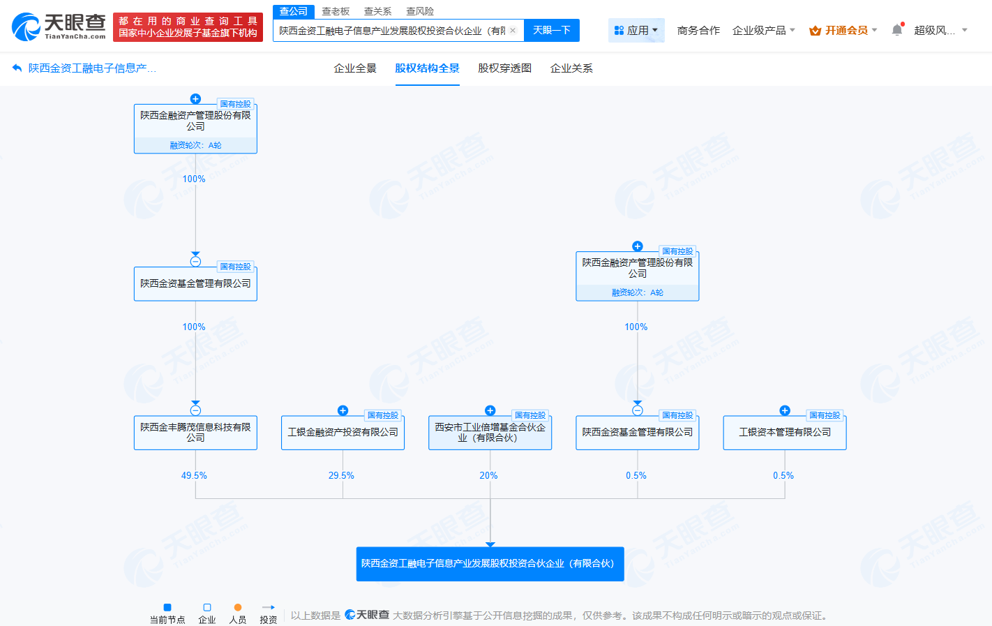Click the 20% stake label
Viewport: 992px width, 626px height.
click(x=488, y=476)
